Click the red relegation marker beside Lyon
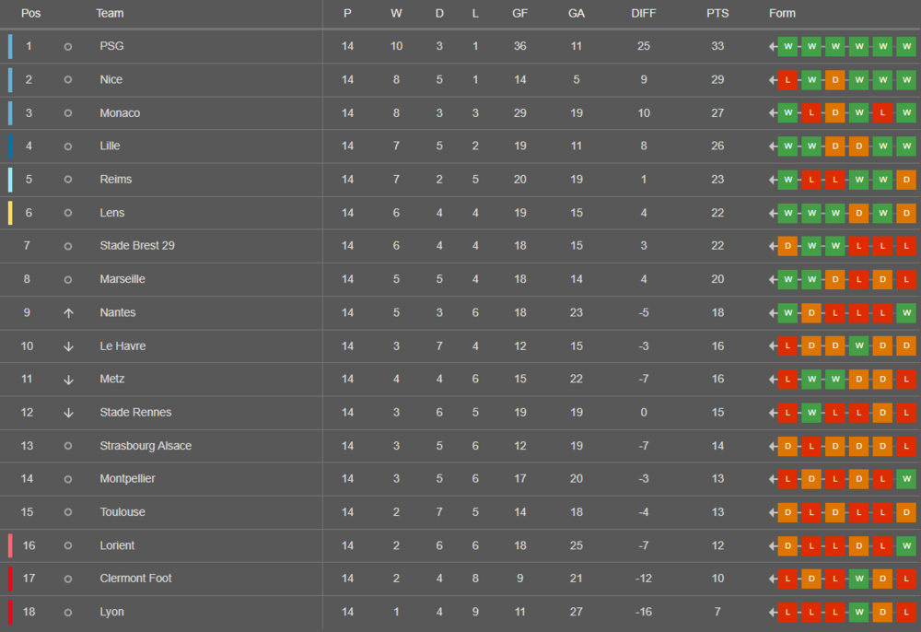 pyautogui.click(x=10, y=612)
